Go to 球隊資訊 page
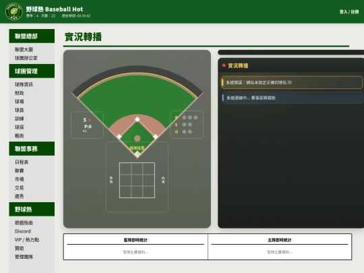 click(24, 84)
